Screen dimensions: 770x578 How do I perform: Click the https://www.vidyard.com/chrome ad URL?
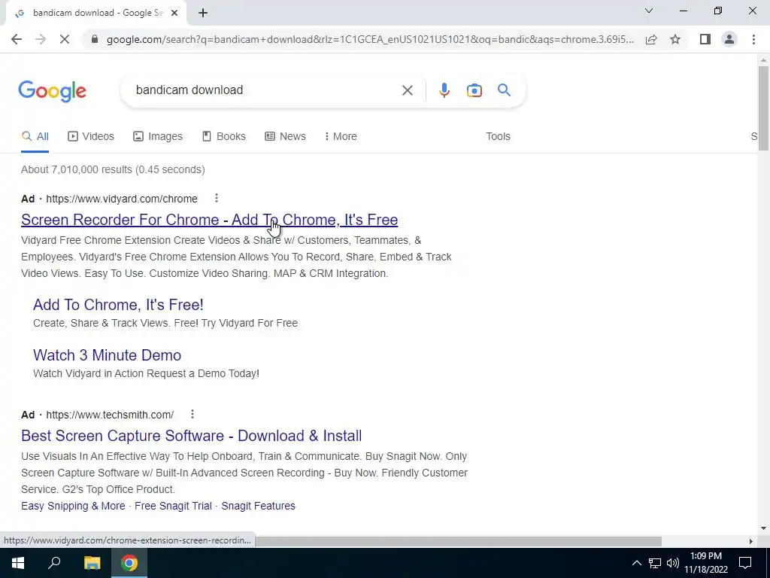(122, 199)
